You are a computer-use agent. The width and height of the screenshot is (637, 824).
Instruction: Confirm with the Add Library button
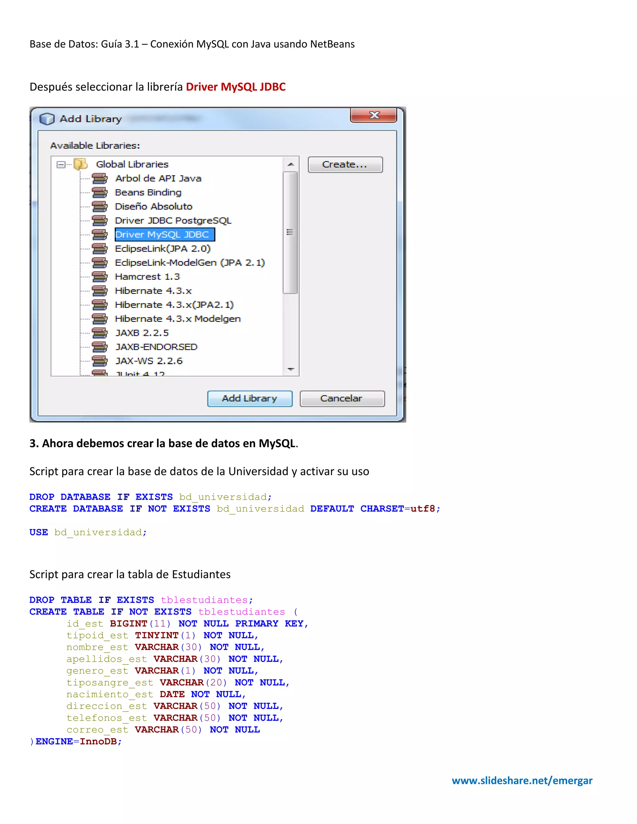(x=249, y=398)
